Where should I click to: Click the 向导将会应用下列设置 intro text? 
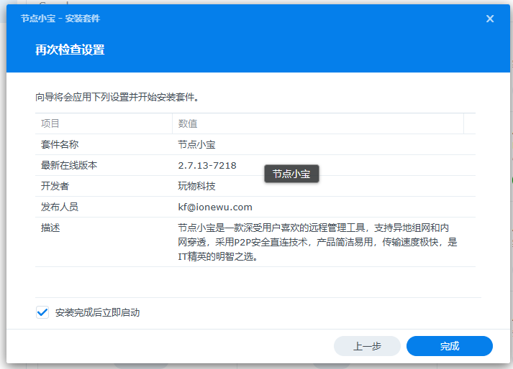coord(117,97)
